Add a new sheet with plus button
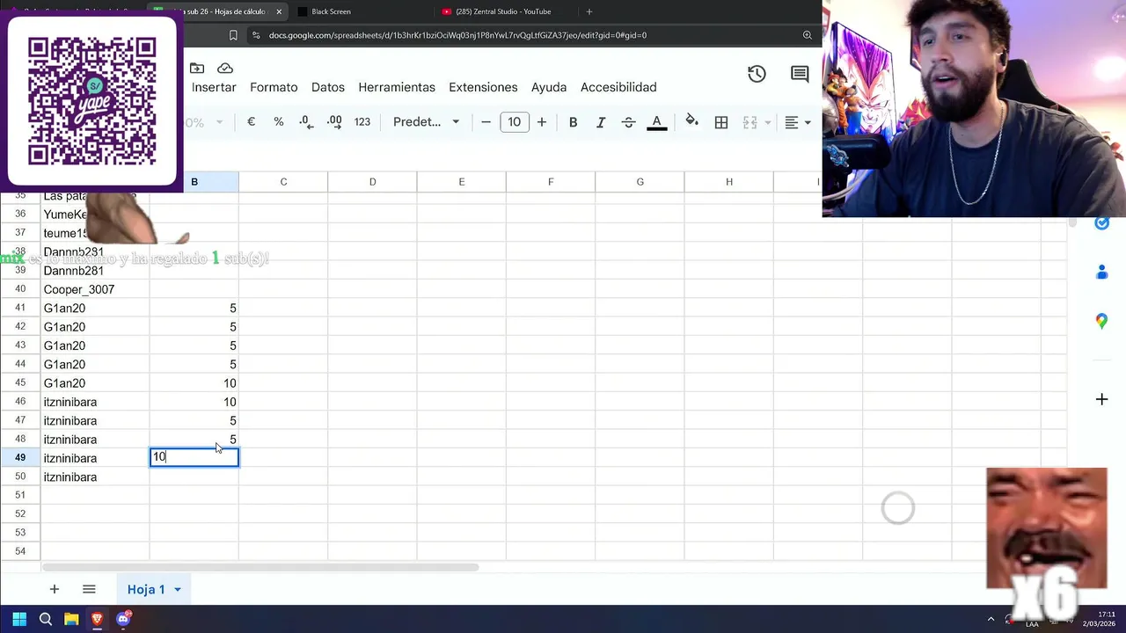The height and width of the screenshot is (633, 1126). pos(55,589)
